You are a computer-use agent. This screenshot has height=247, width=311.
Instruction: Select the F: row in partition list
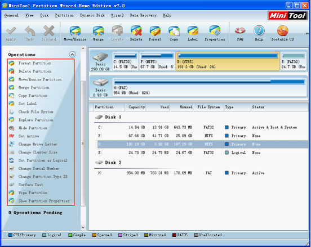point(203,136)
